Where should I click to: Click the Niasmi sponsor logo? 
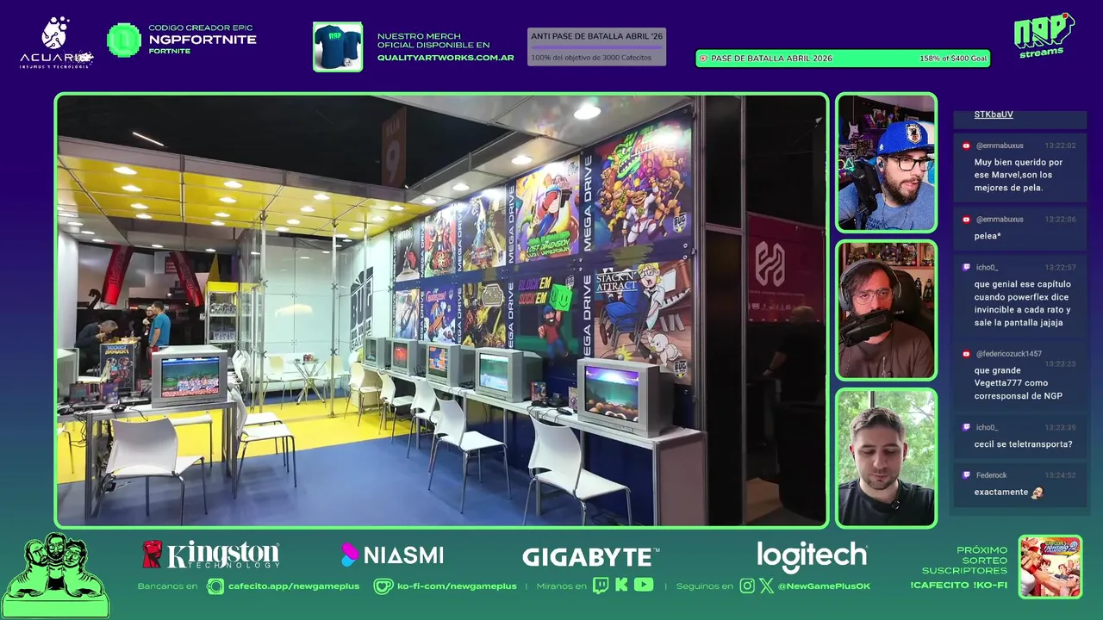[392, 555]
